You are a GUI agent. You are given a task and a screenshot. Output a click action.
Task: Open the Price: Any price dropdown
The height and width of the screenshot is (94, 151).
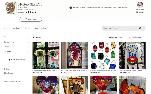(117, 37)
